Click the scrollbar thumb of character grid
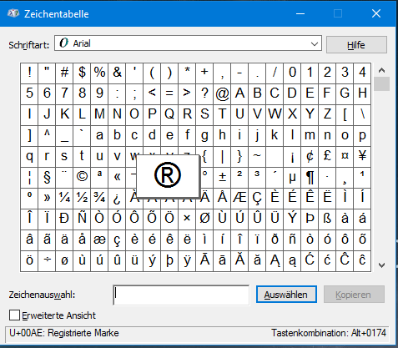The width and height of the screenshot is (398, 348). (381, 84)
